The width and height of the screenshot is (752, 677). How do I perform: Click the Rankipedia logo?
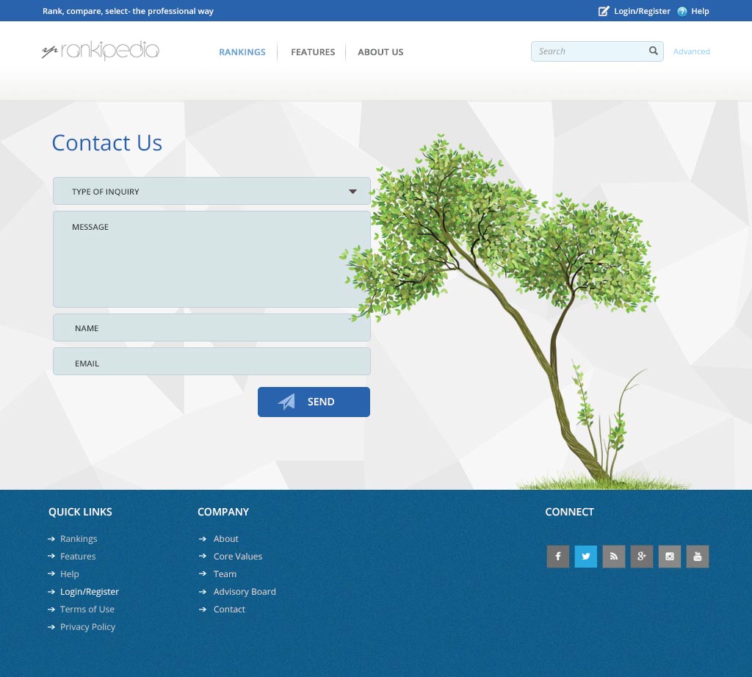point(100,50)
